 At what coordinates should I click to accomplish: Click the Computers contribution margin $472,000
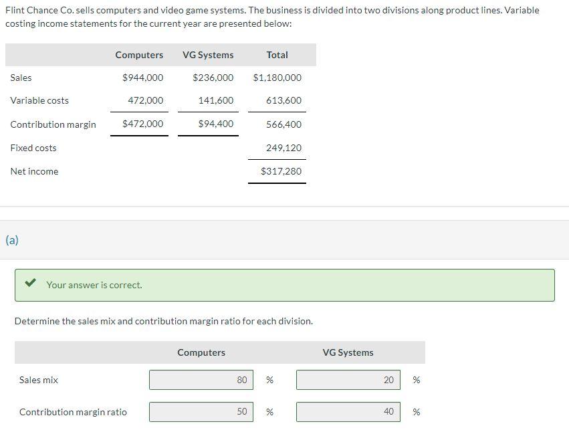pos(142,124)
